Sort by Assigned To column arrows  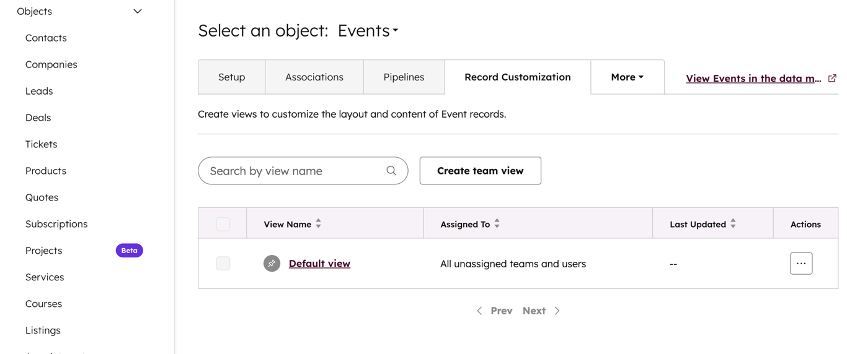[497, 224]
